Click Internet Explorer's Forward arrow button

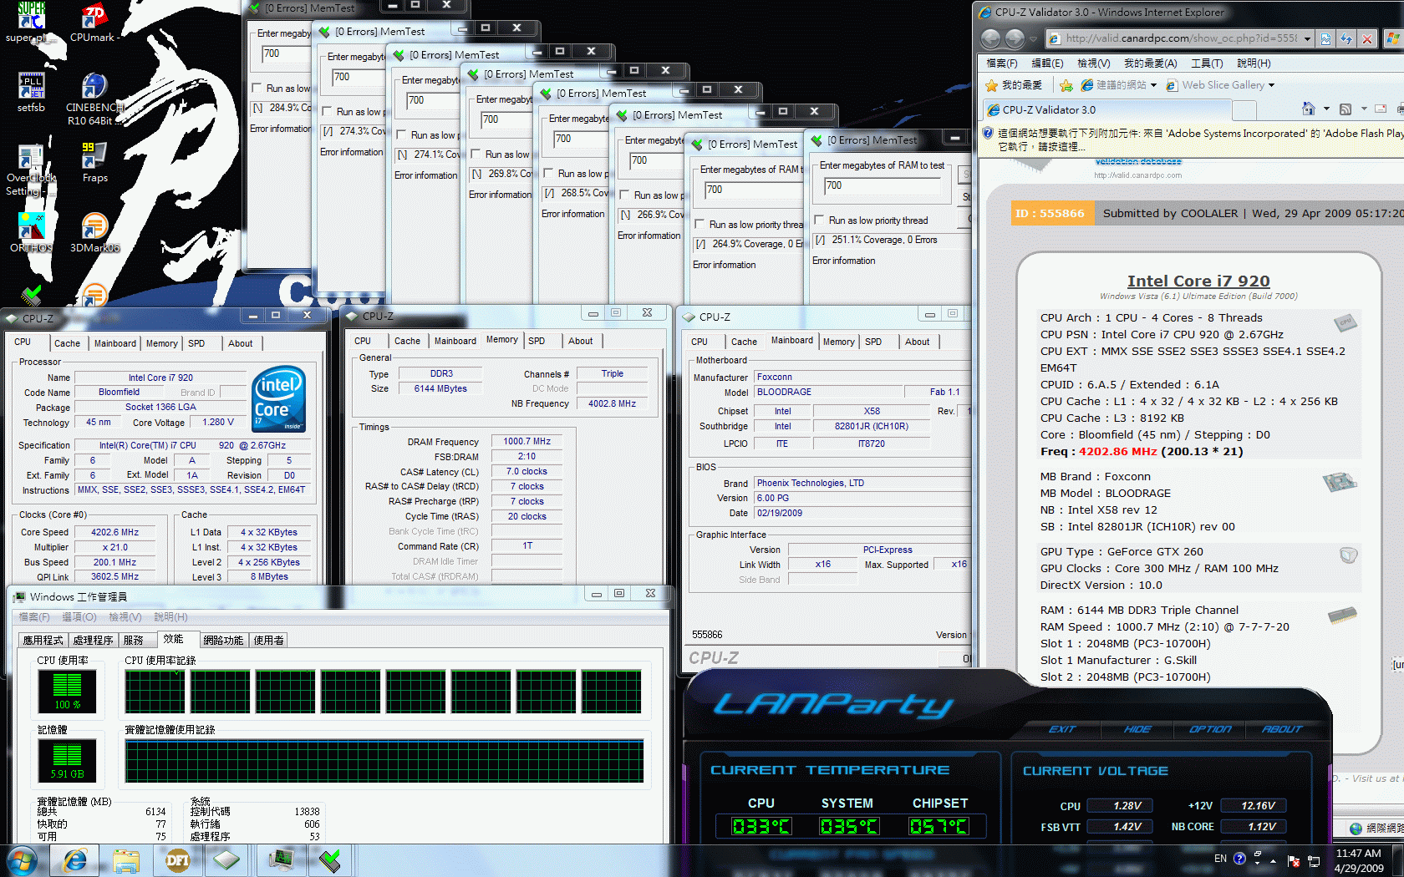(1015, 38)
